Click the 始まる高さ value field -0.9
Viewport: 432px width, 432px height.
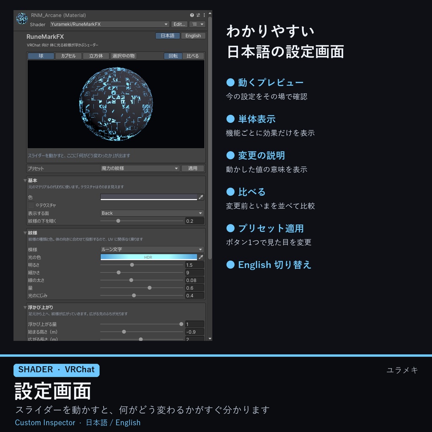click(x=194, y=332)
